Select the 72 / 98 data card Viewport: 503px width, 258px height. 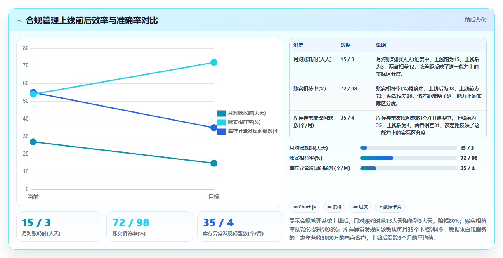click(x=150, y=227)
